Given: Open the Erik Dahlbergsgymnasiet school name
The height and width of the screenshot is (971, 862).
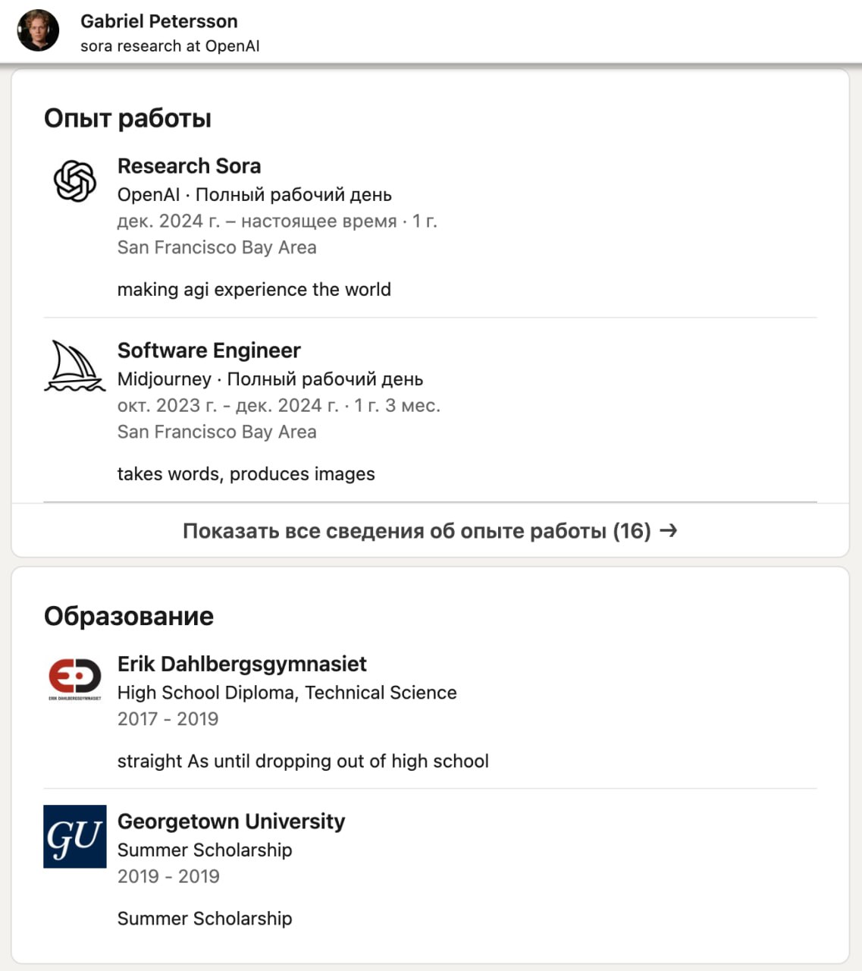Looking at the screenshot, I should [x=242, y=664].
